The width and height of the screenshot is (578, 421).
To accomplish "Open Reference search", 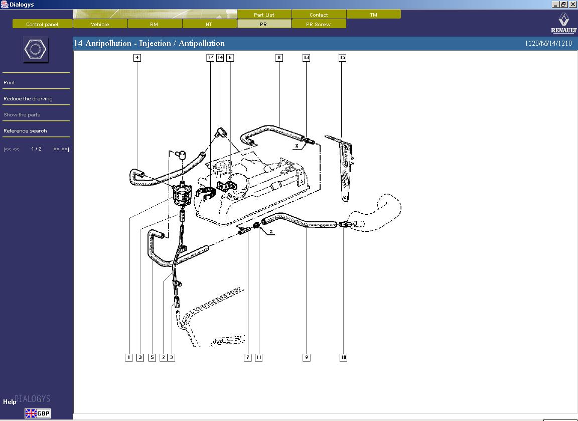I will pos(25,131).
